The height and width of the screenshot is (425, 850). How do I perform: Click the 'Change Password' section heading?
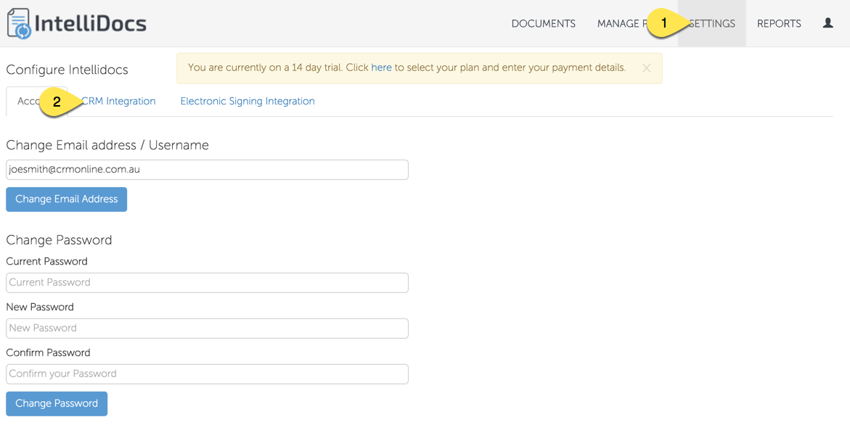click(x=59, y=240)
